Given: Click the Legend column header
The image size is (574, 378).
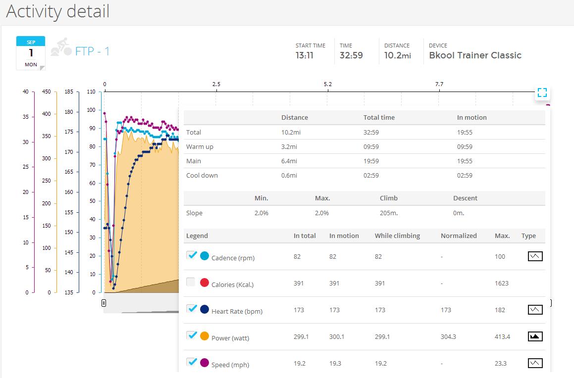Looking at the screenshot, I should click(197, 236).
